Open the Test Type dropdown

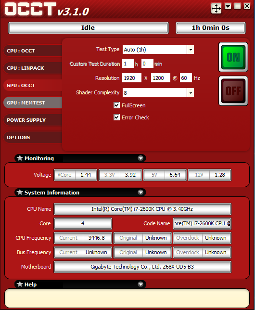coord(191,50)
